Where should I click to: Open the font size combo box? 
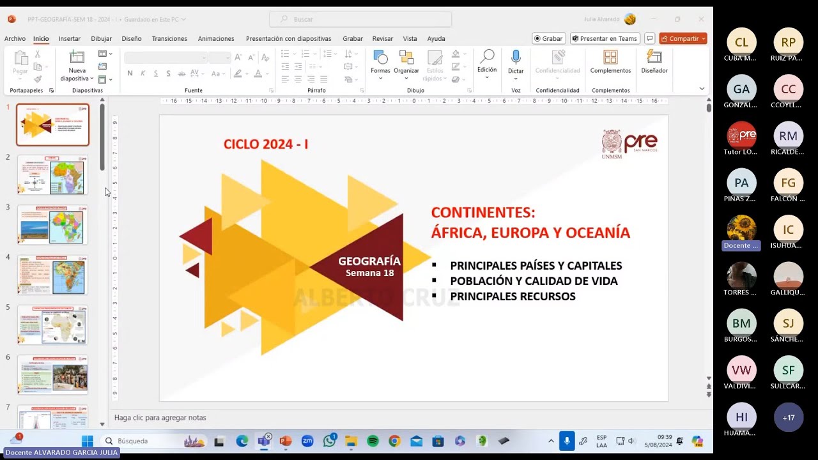(220, 57)
